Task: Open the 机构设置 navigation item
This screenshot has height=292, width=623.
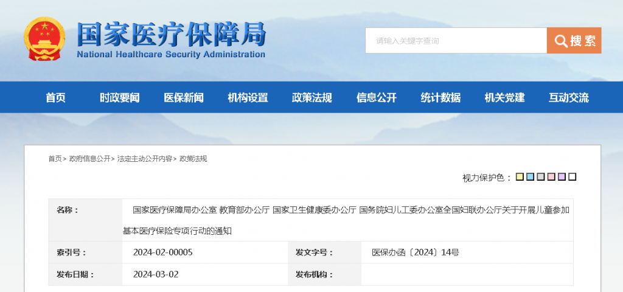Action: point(248,97)
